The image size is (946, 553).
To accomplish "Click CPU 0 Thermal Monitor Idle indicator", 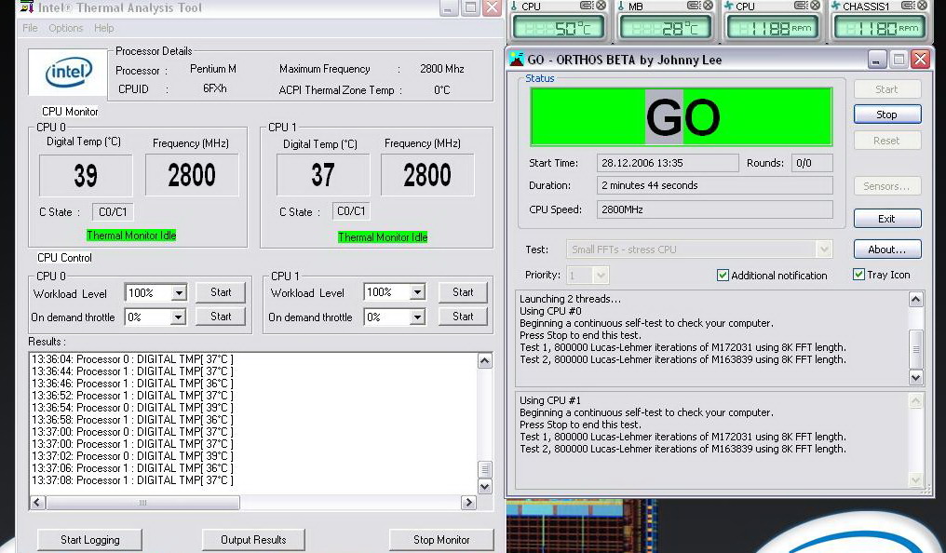I will pos(131,236).
